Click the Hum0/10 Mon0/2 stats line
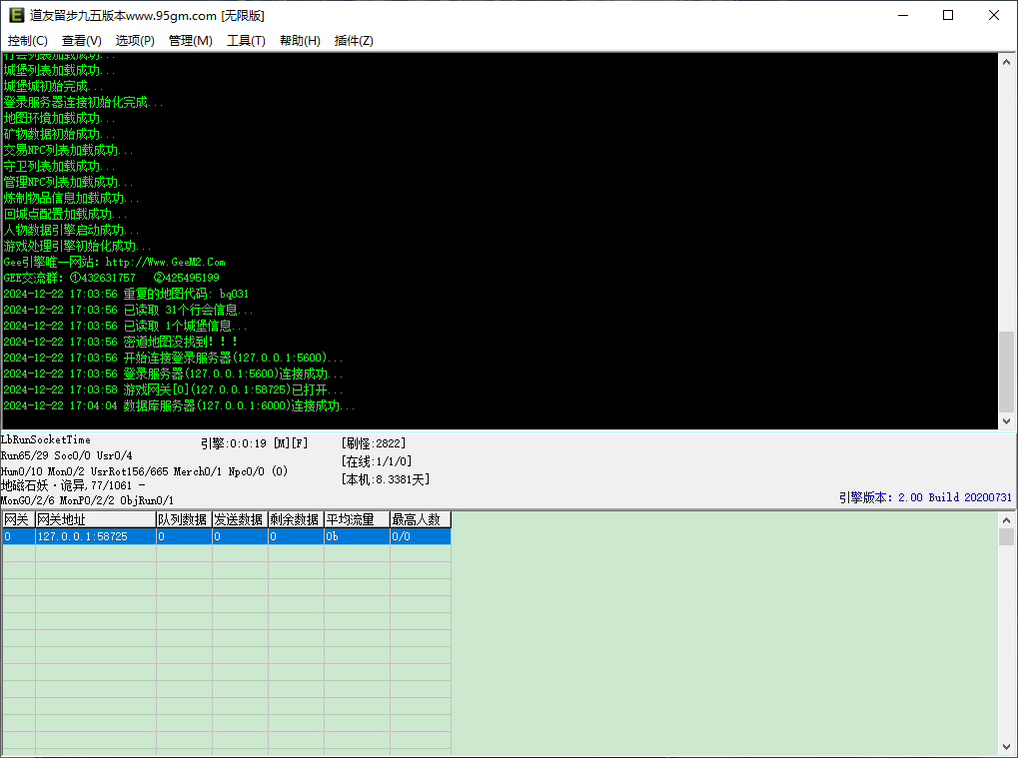 (x=144, y=471)
